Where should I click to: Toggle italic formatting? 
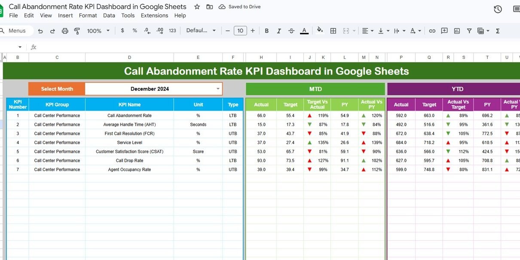[279, 31]
